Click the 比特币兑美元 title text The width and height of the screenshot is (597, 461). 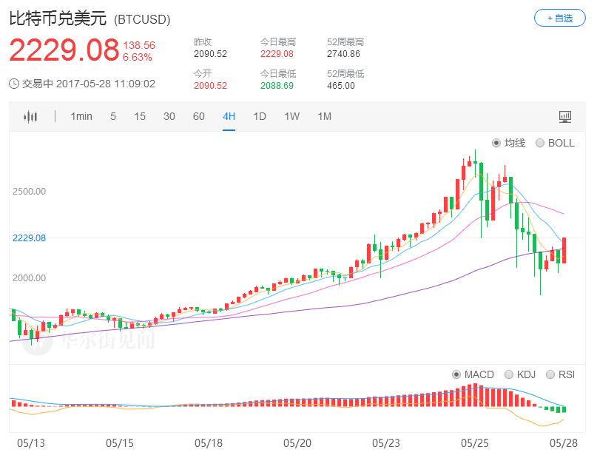point(58,18)
